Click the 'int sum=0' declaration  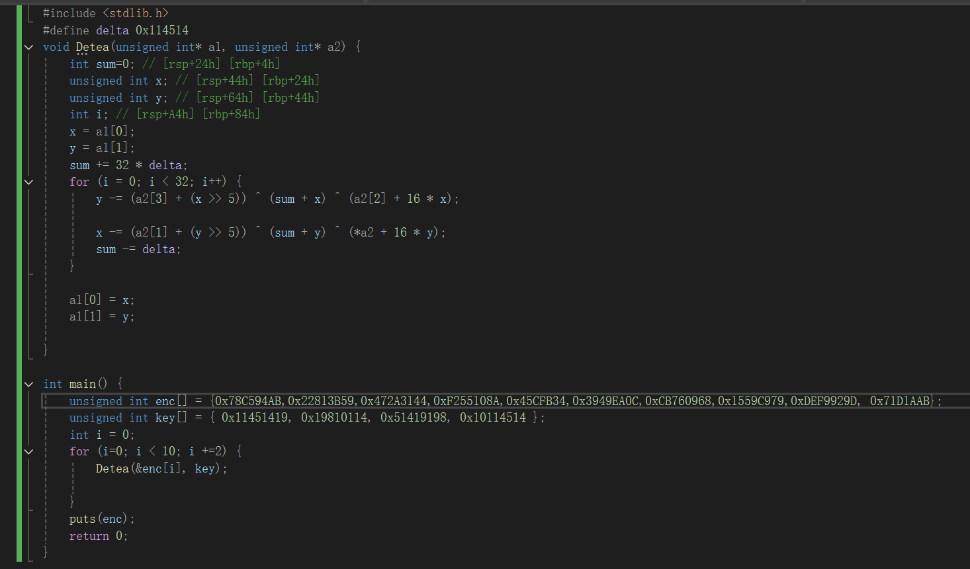(102, 64)
